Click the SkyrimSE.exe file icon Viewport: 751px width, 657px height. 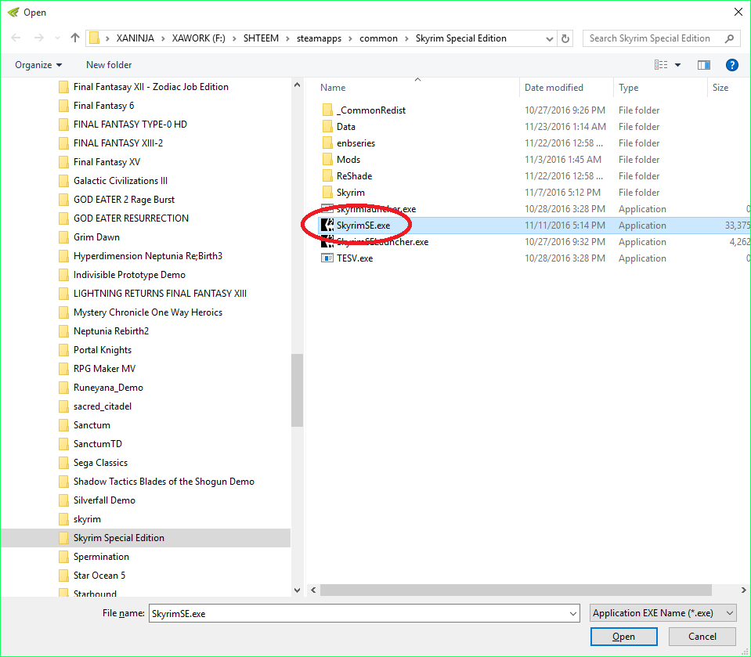[327, 225]
